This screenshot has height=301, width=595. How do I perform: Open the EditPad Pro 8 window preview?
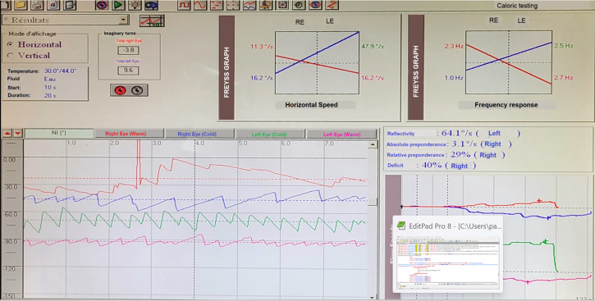448,254
